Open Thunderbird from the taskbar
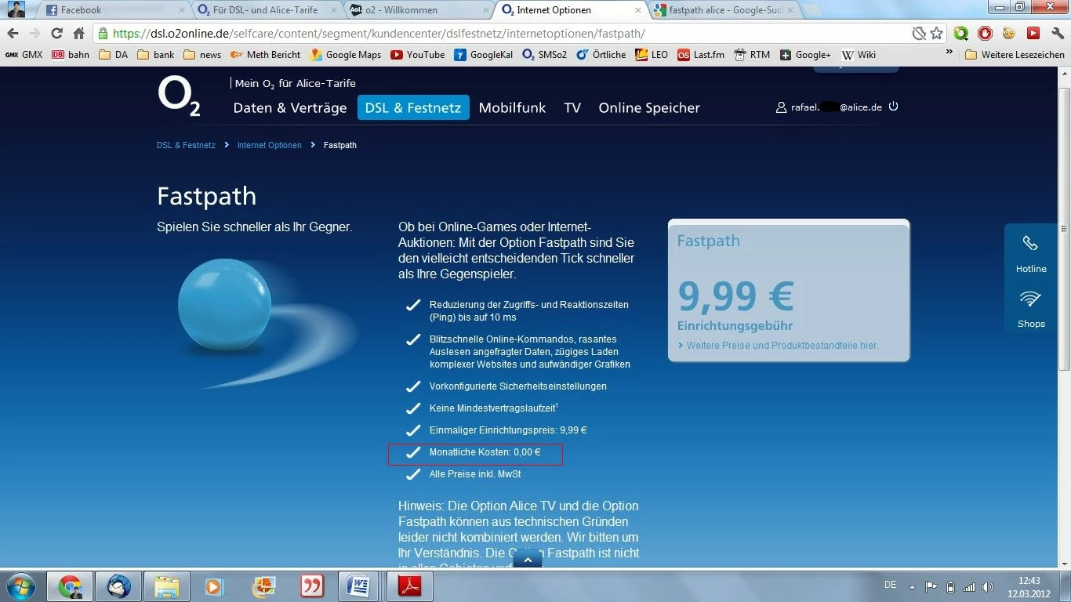The image size is (1071, 602). pos(118,586)
